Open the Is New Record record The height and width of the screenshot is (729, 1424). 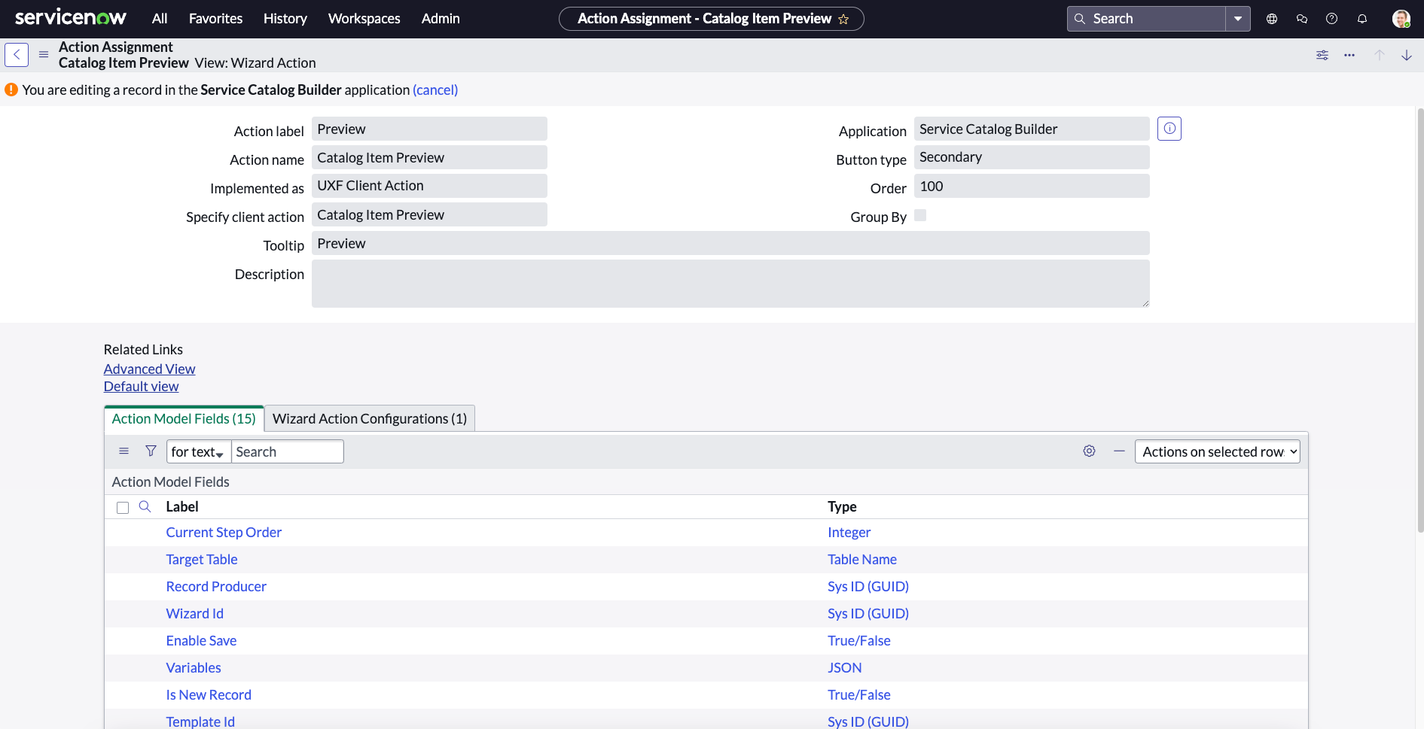click(x=209, y=695)
